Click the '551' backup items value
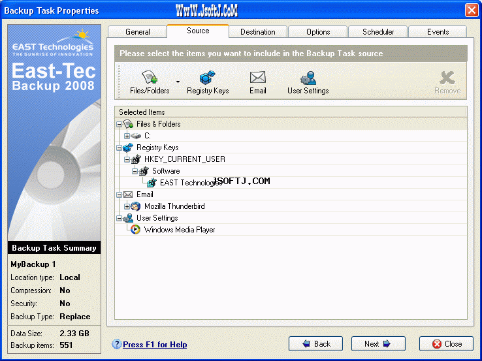This screenshot has width=482, height=361. (x=66, y=345)
